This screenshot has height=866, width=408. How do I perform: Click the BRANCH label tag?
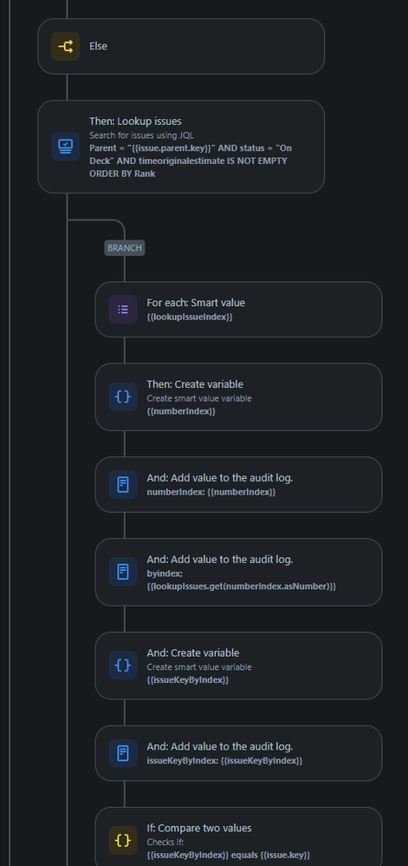(125, 248)
